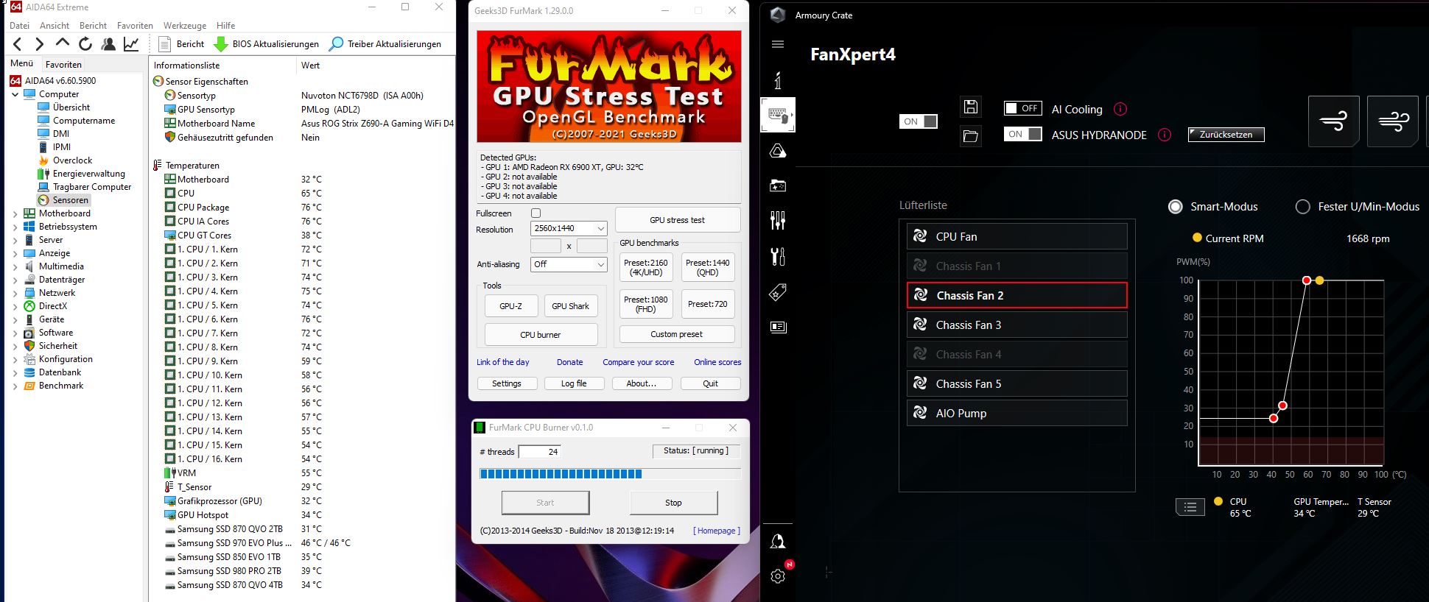Open Ansicht menu in AIDA64
1429x602 pixels.
coord(55,25)
